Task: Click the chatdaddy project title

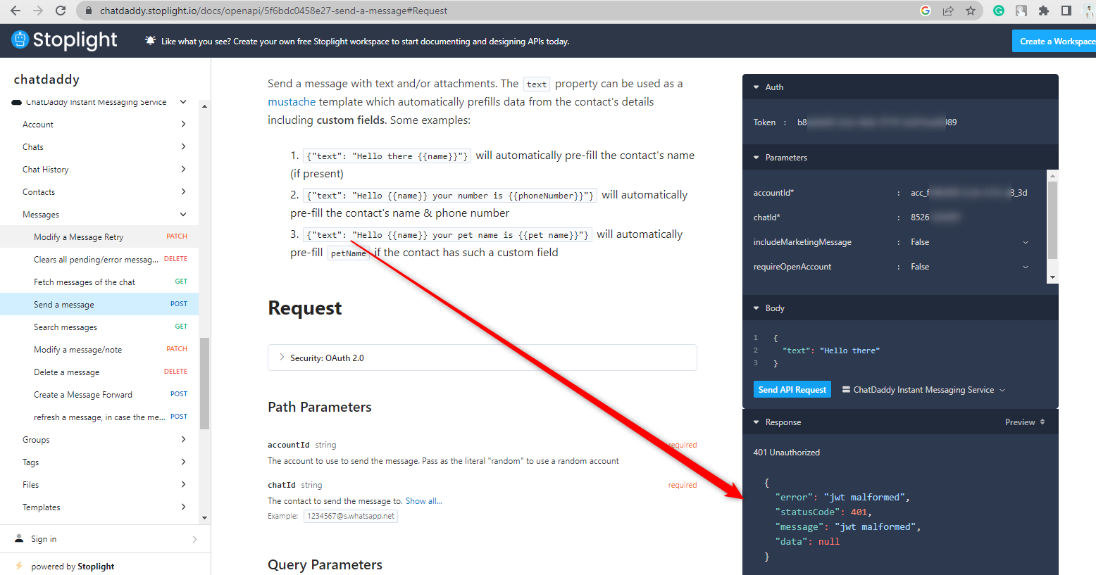Action: [x=46, y=80]
